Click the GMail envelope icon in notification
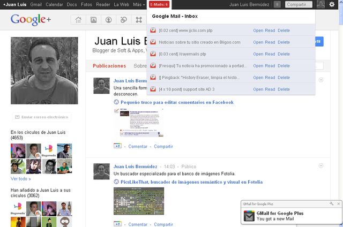The width and height of the screenshot is (343, 227). coord(249,216)
